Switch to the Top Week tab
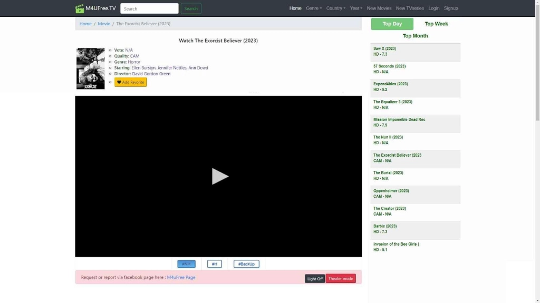 436,24
